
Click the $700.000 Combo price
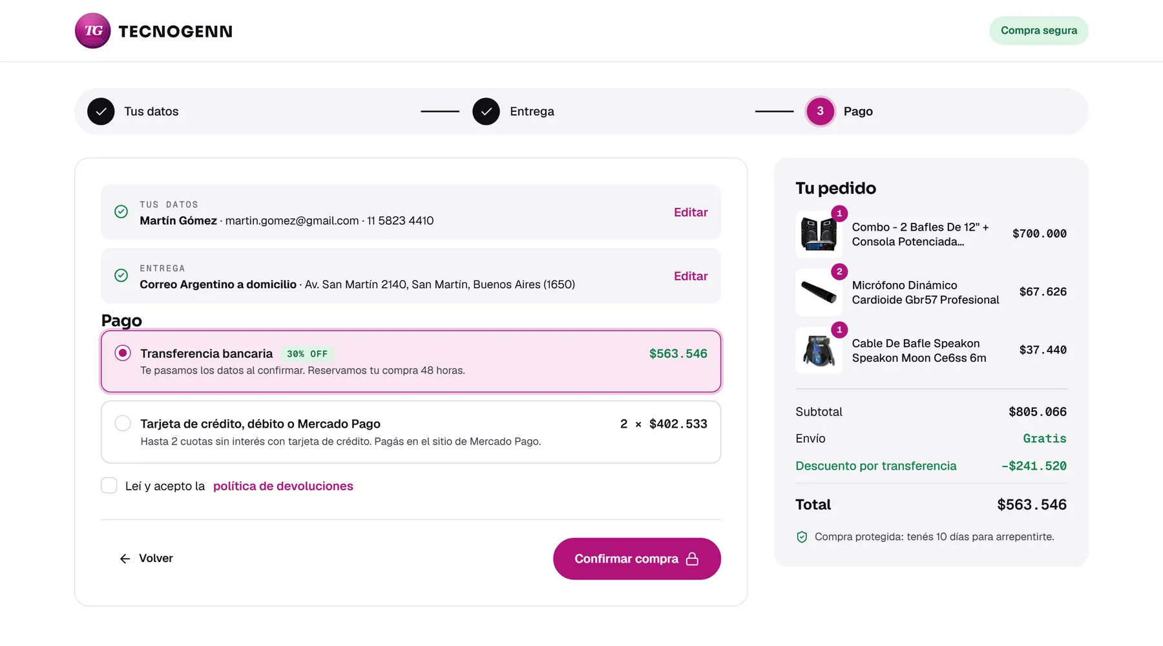click(1040, 234)
